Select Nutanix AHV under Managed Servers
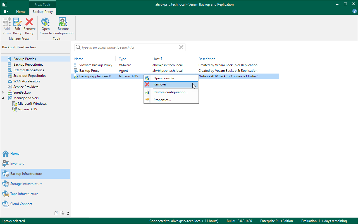 click(27, 109)
